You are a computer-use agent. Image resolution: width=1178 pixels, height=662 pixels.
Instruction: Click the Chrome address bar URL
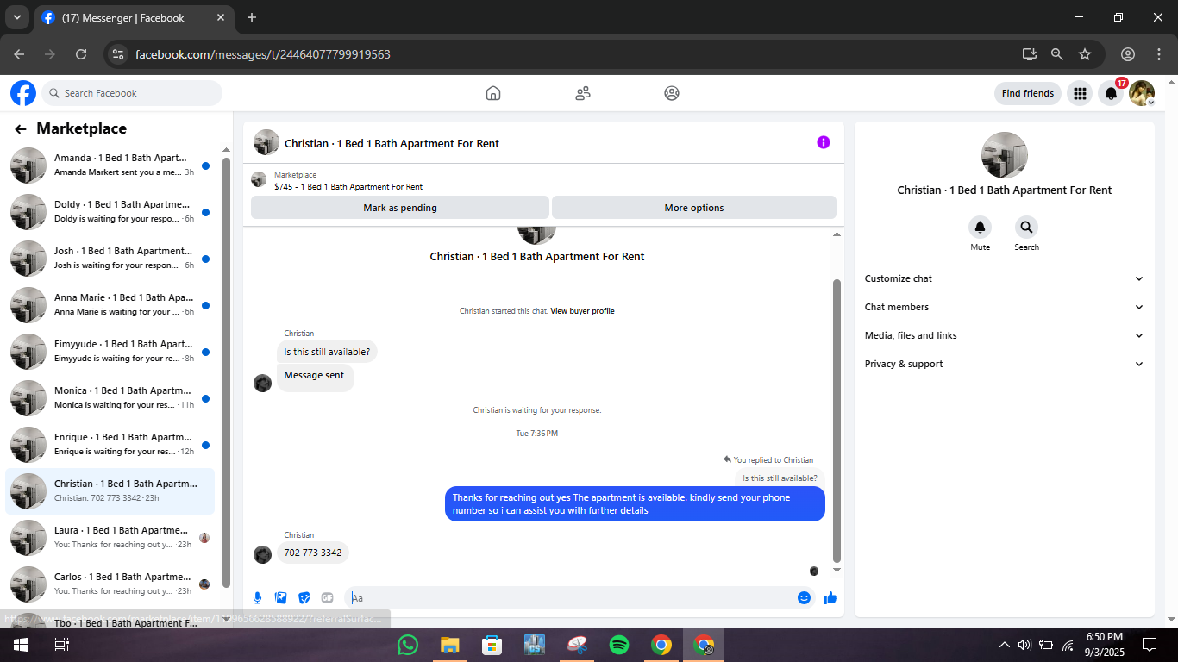click(x=263, y=54)
